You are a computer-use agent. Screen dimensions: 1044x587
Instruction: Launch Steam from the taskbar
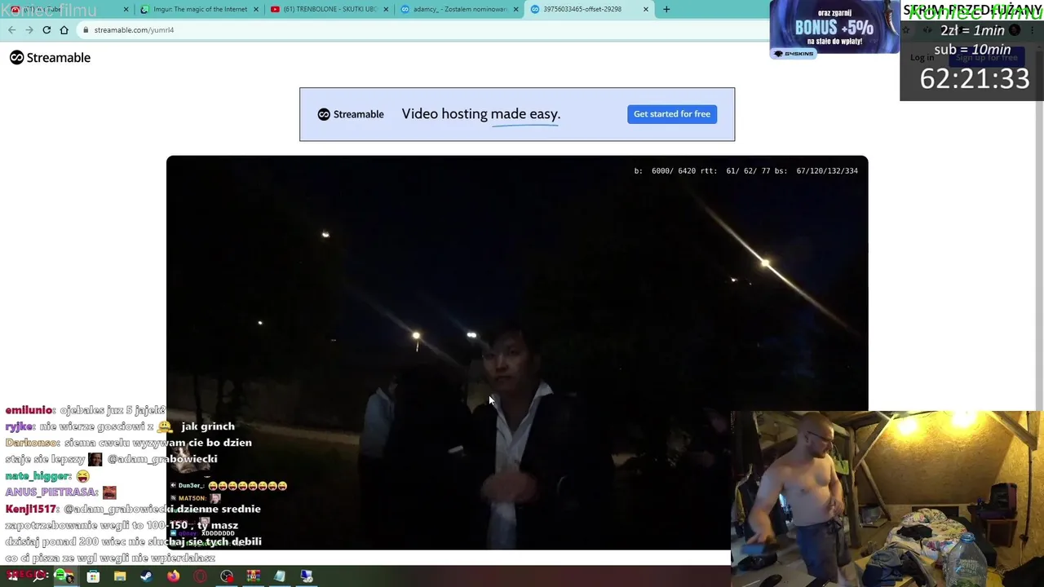coord(146,576)
